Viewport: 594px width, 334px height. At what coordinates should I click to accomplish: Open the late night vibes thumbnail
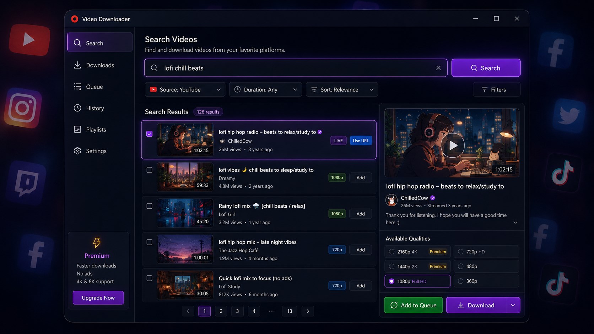pyautogui.click(x=185, y=249)
